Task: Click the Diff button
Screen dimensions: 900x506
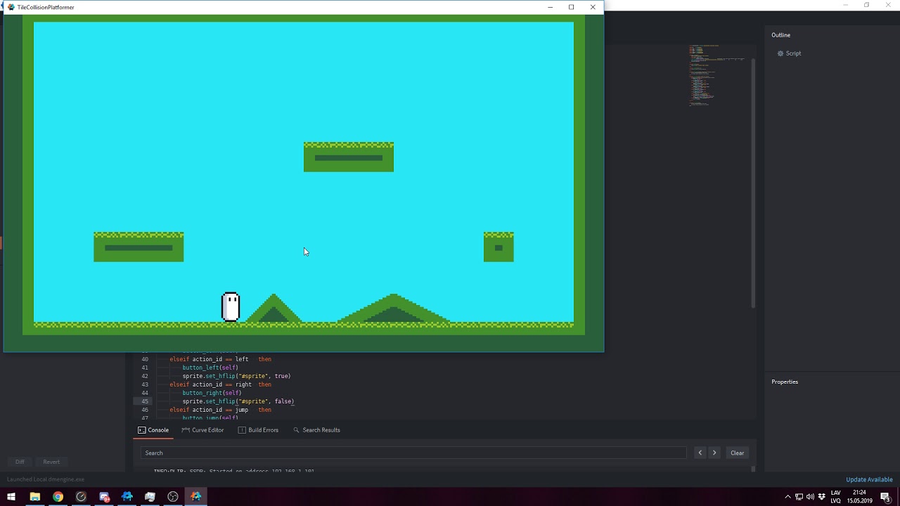Action: point(20,462)
